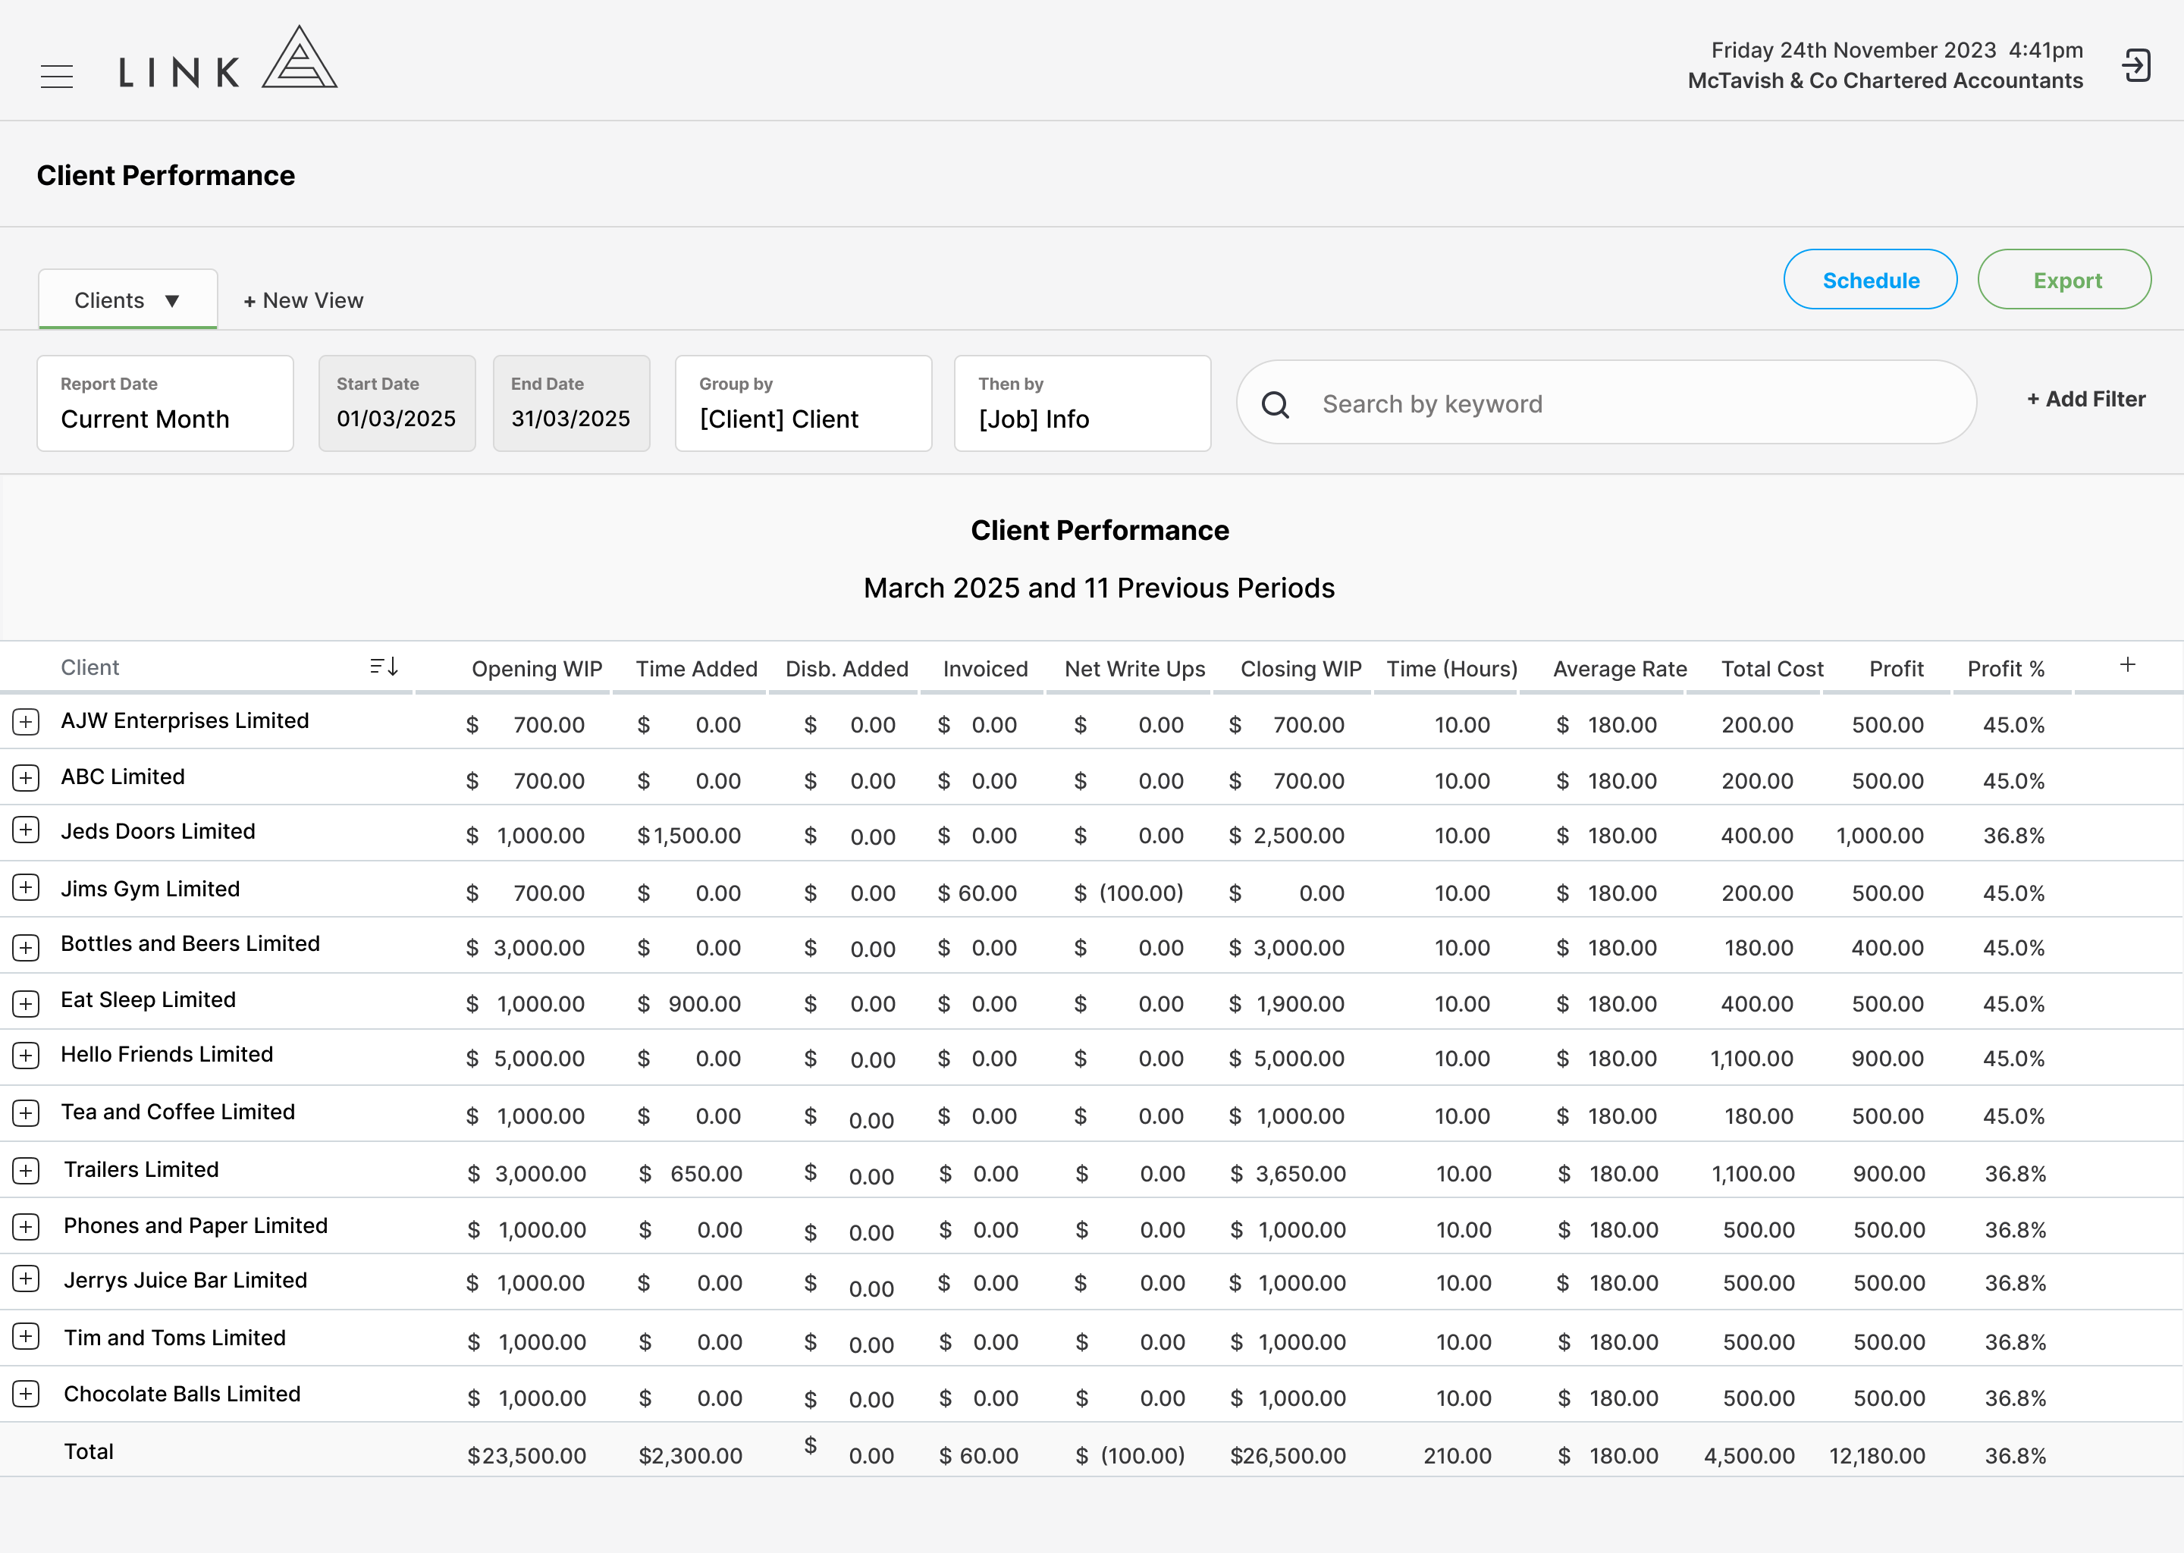The width and height of the screenshot is (2184, 1553).
Task: Click the Client column header
Action: pyautogui.click(x=90, y=667)
